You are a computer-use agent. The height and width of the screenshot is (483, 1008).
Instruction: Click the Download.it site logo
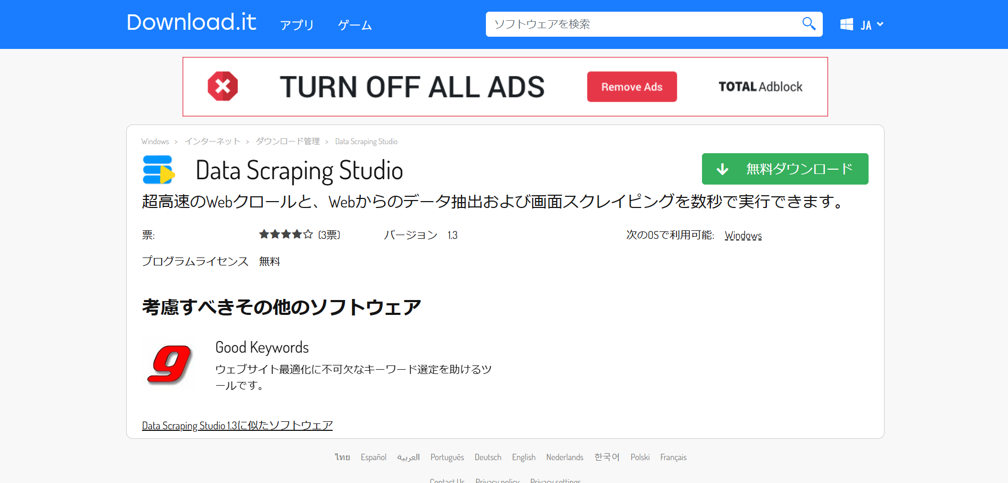[192, 22]
